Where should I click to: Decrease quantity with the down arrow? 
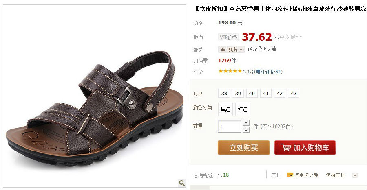tap(246, 130)
